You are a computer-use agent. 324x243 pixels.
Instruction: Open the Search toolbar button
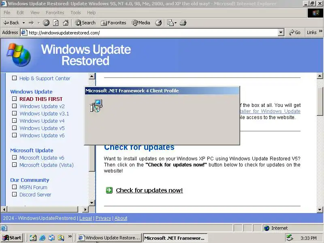point(85,23)
